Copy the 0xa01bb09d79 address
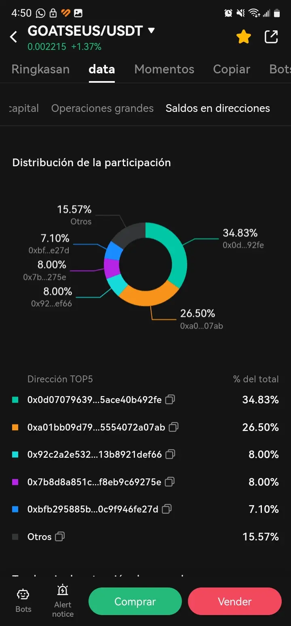Image resolution: width=291 pixels, height=626 pixels. (x=174, y=427)
